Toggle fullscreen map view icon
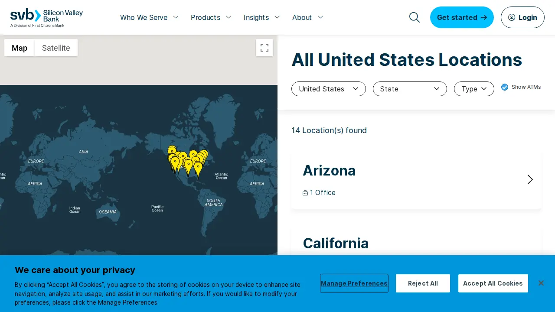This screenshot has height=312, width=555. (x=264, y=48)
